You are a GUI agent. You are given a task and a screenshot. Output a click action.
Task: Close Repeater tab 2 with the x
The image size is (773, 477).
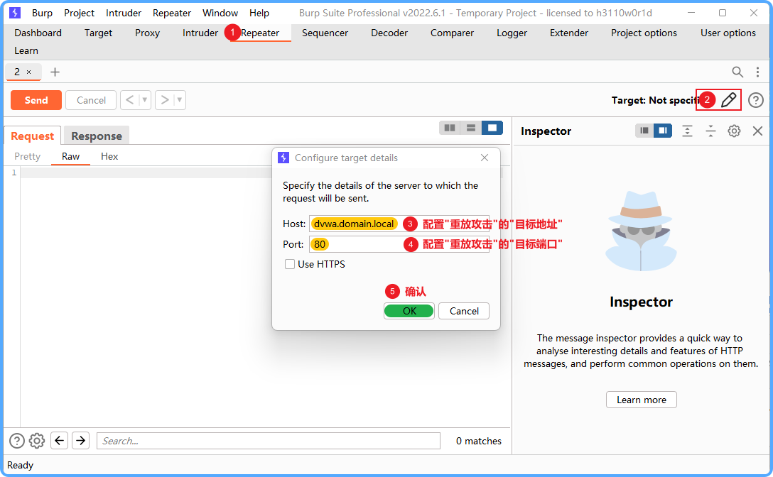point(28,72)
